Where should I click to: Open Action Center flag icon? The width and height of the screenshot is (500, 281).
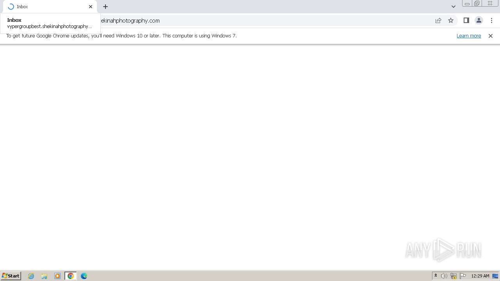(x=463, y=276)
